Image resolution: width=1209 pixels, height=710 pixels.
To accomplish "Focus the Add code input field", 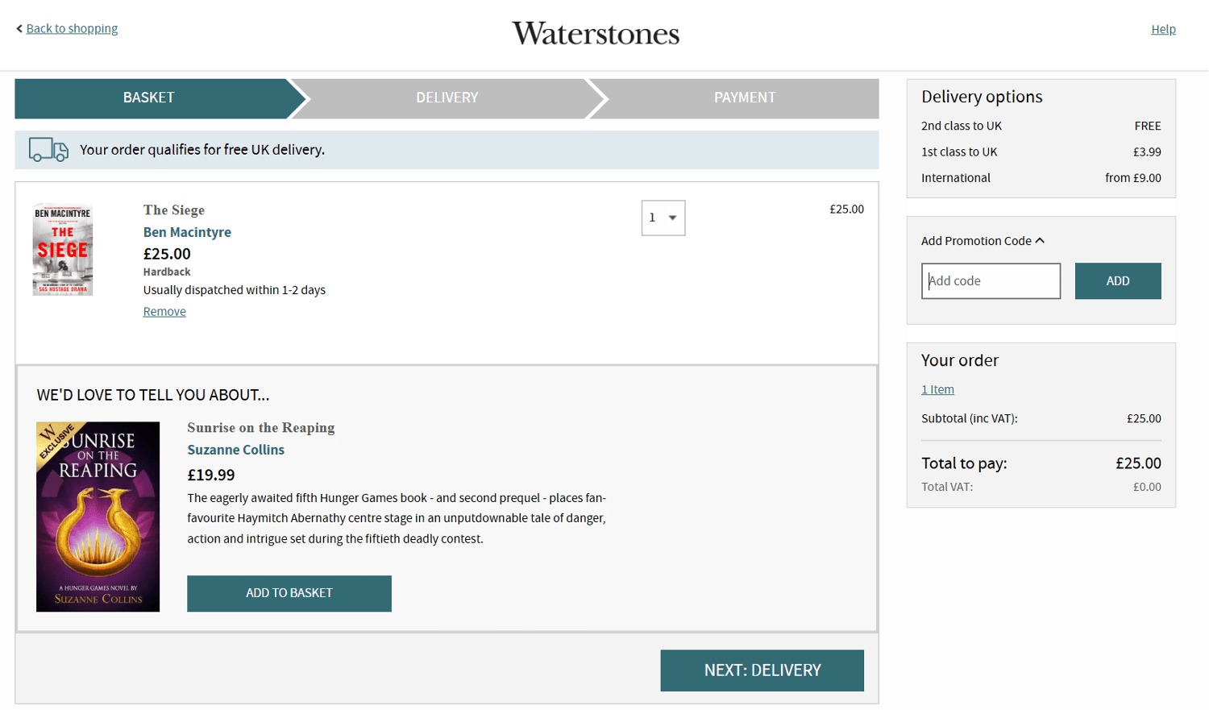I will [x=991, y=280].
